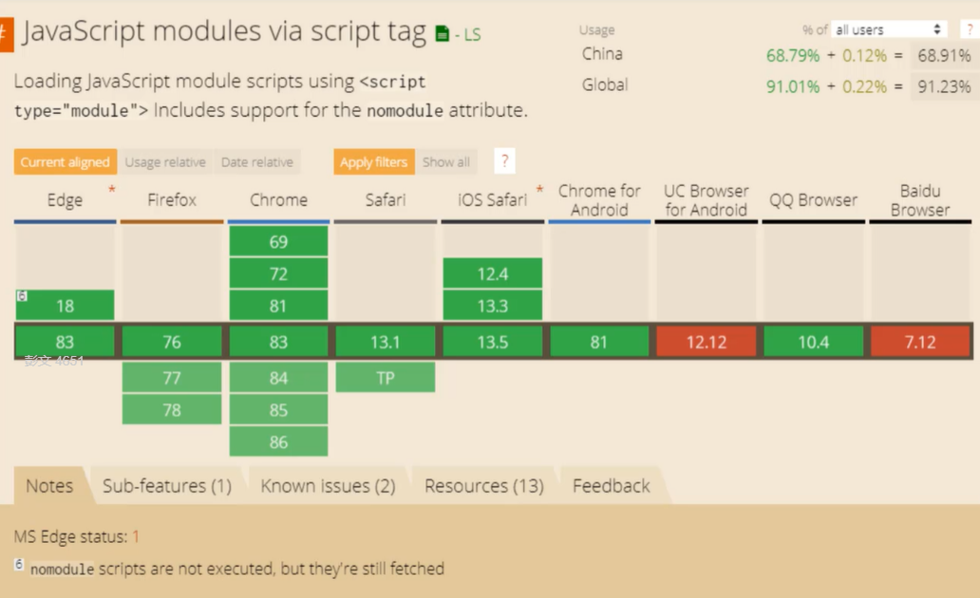Click the red UC Browser 12.12 cell

pyautogui.click(x=706, y=342)
